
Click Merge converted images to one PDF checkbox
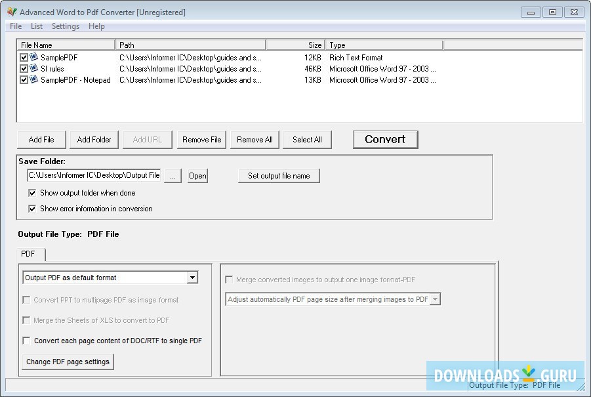coord(229,280)
